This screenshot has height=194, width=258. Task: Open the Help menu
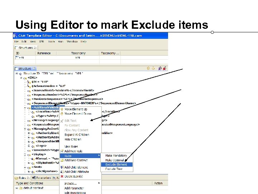point(83,41)
